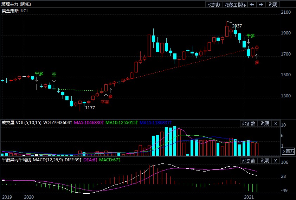The image size is (296, 200).
Task: Edit parameters (改参数) of MACD indicator
Action: 249,161
